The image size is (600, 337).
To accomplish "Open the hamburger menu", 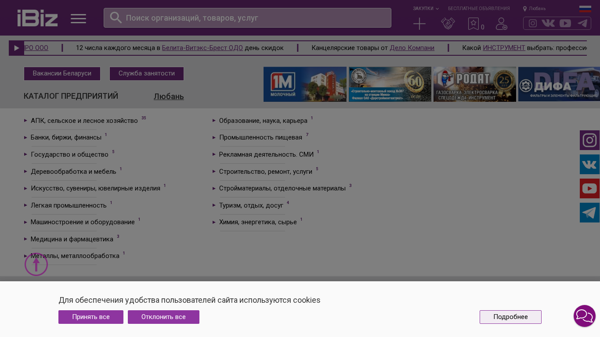I will click(78, 18).
